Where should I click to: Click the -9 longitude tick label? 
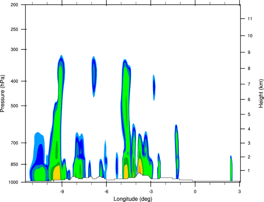62,192
